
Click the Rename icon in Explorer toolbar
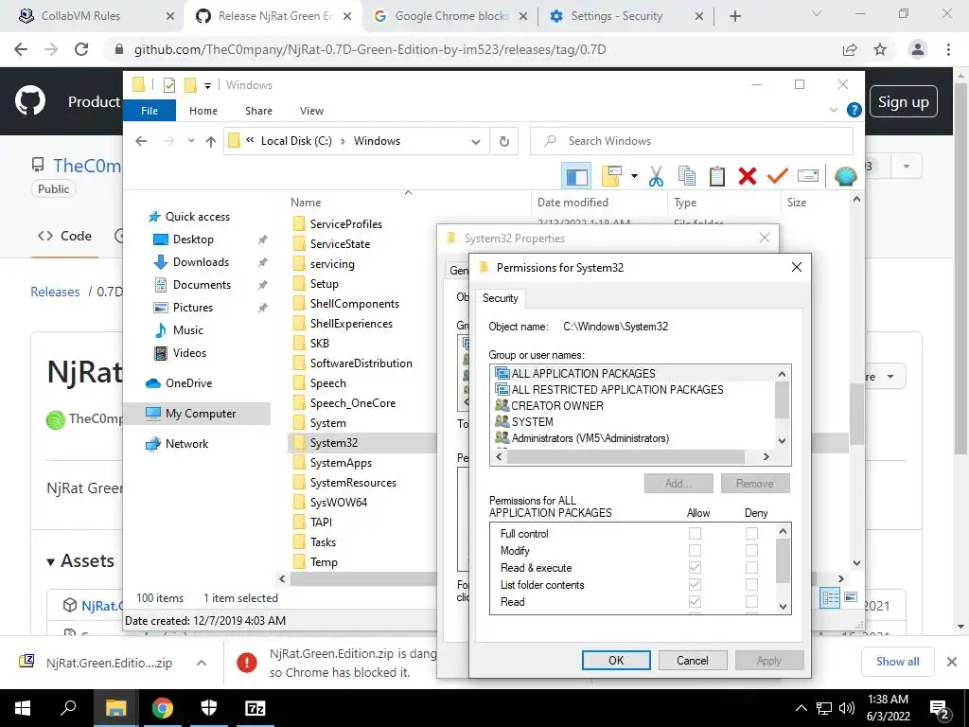pos(808,177)
